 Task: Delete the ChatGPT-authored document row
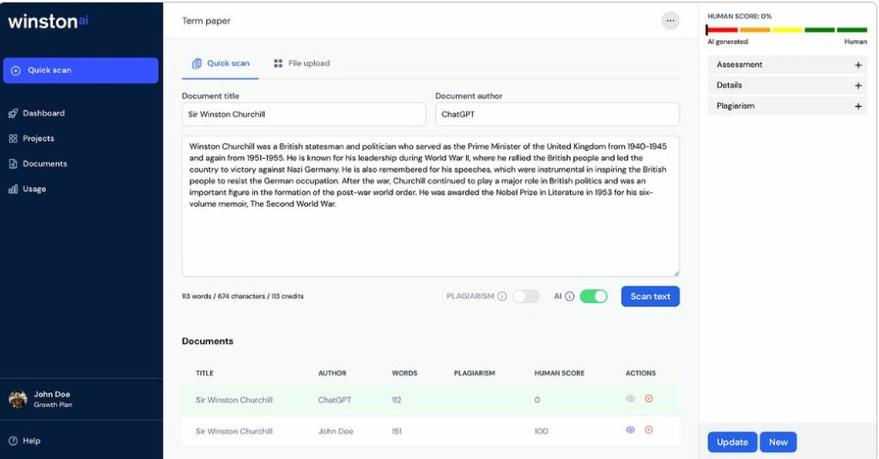pyautogui.click(x=649, y=398)
